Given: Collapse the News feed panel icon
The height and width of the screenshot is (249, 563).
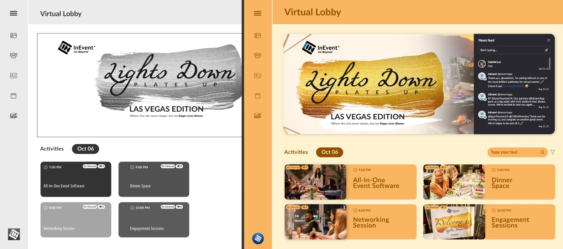Looking at the screenshot, I should [548, 40].
